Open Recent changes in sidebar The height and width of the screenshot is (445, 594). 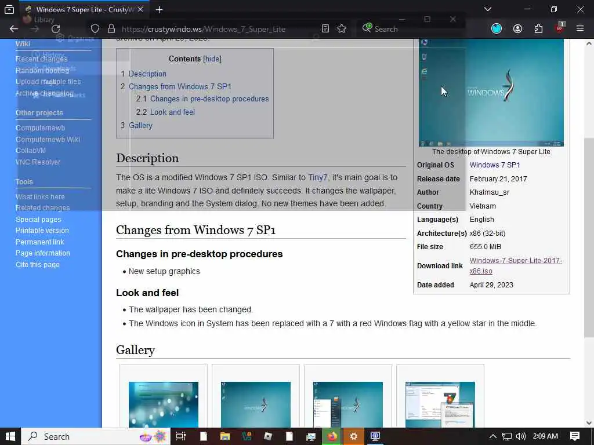pos(41,59)
